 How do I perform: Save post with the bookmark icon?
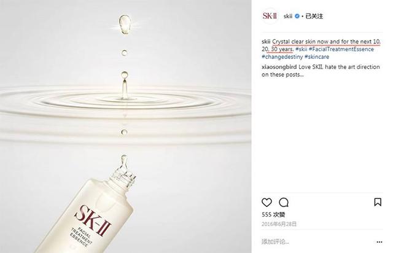point(378,202)
